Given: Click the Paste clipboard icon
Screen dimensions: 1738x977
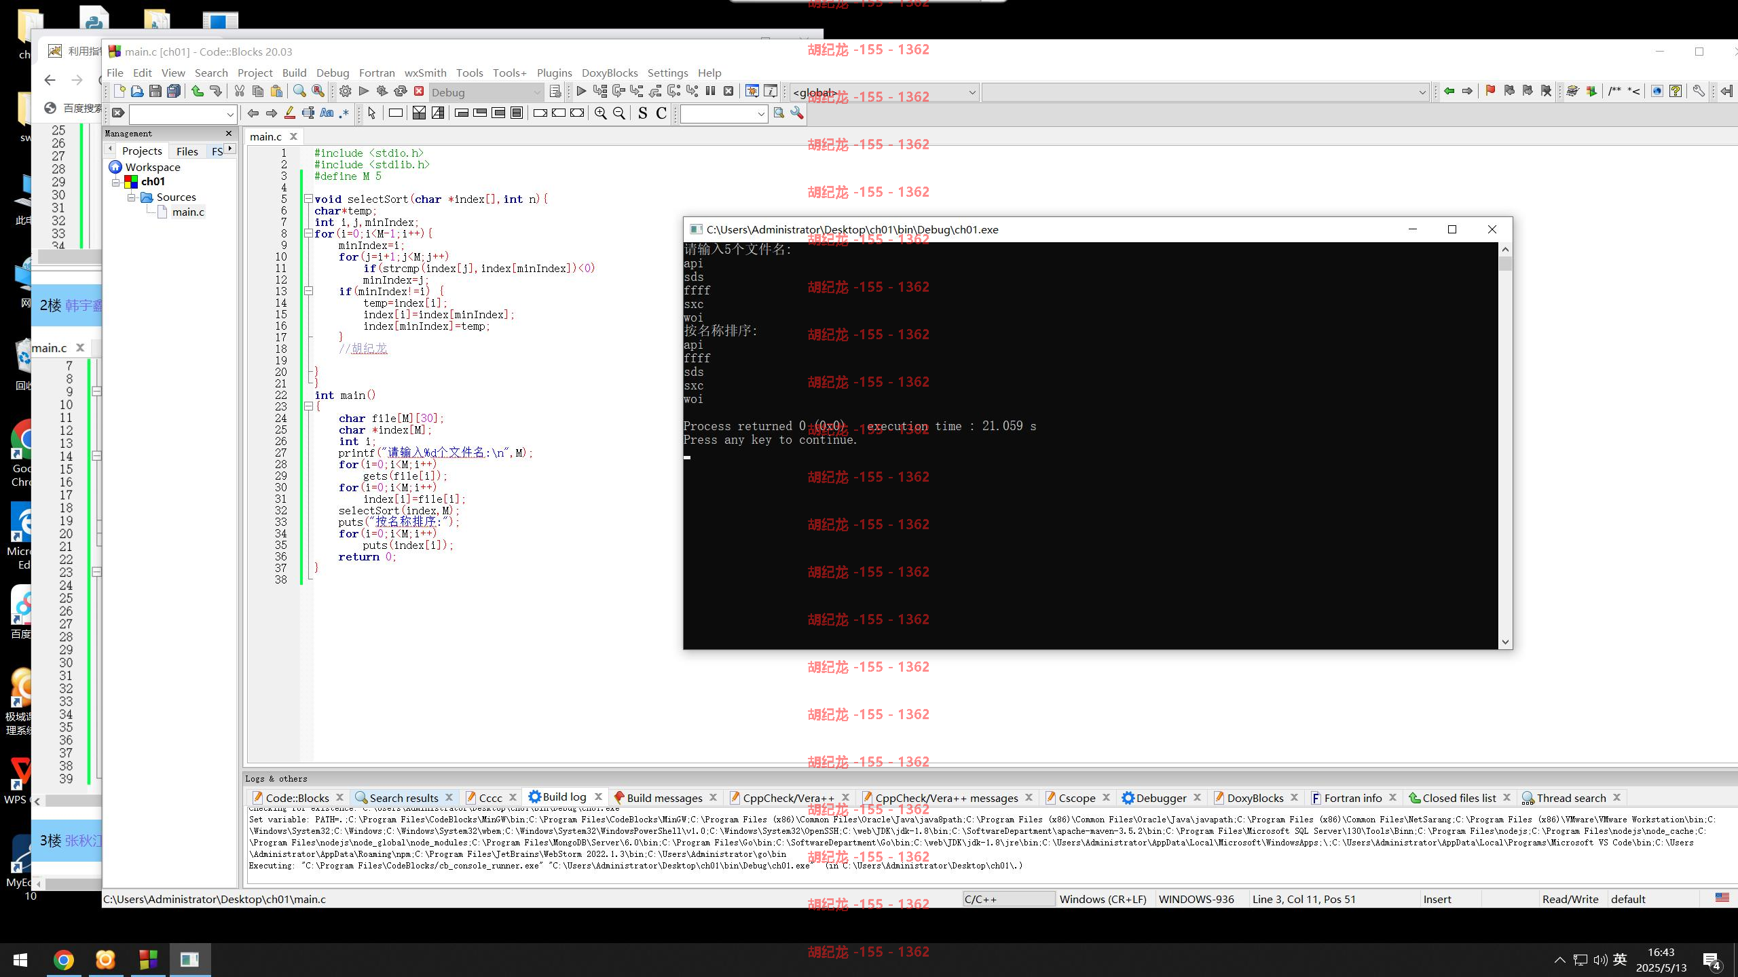Looking at the screenshot, I should tap(276, 92).
